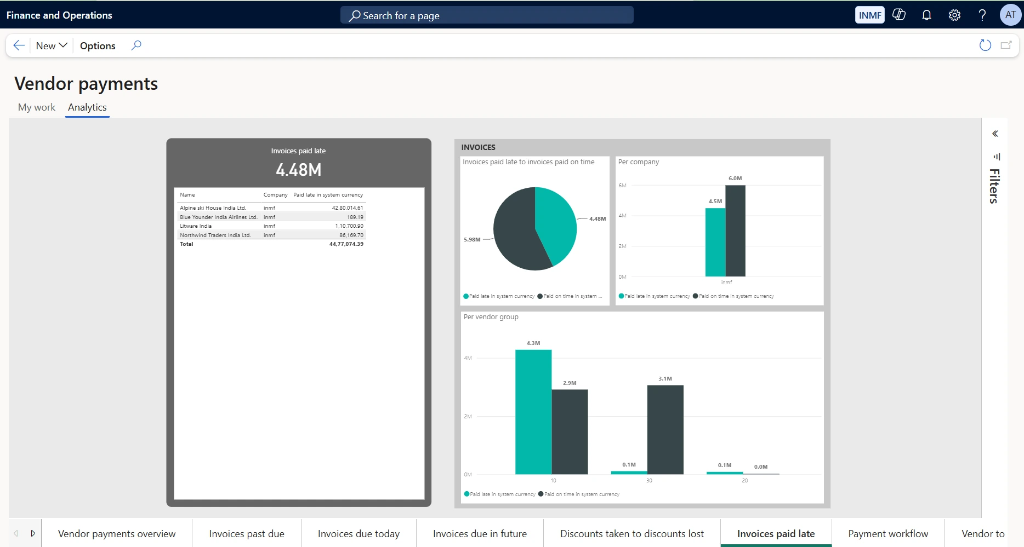Click the dark 2.9M bar for vendor group 10

click(570, 432)
